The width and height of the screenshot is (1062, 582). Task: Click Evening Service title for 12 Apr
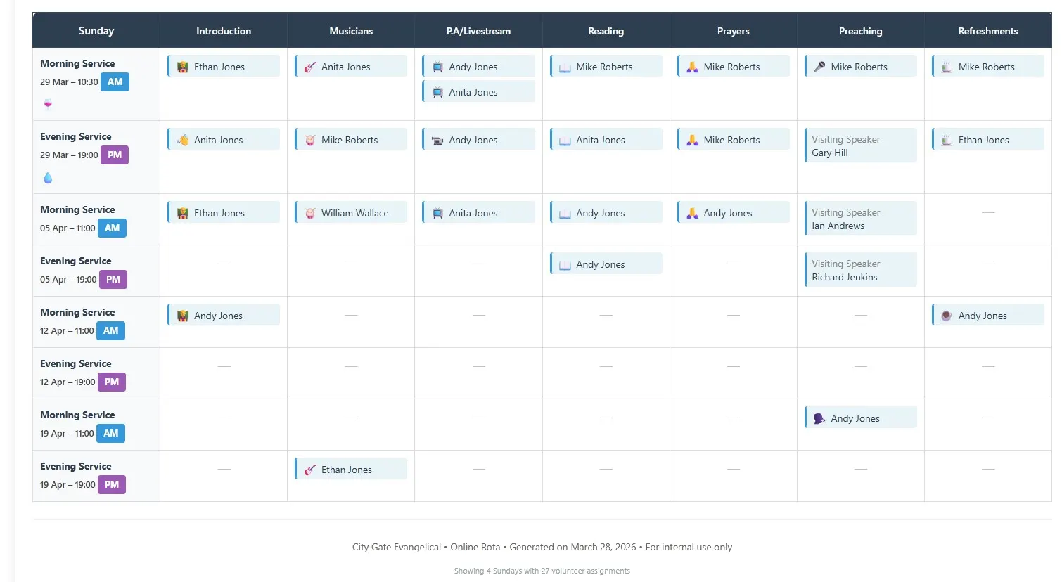76,363
